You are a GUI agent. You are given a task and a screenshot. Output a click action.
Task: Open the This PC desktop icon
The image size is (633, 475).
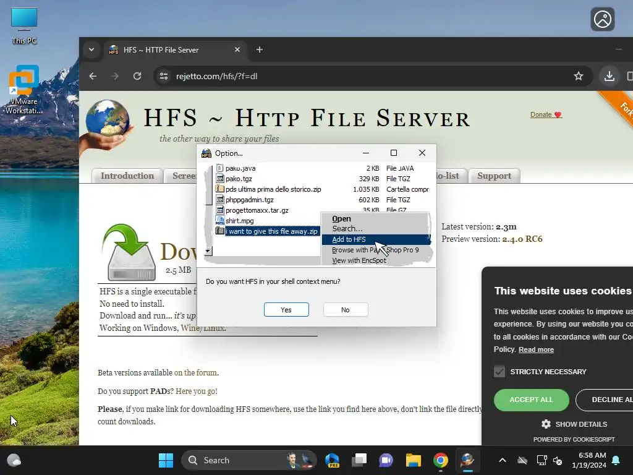[x=24, y=26]
